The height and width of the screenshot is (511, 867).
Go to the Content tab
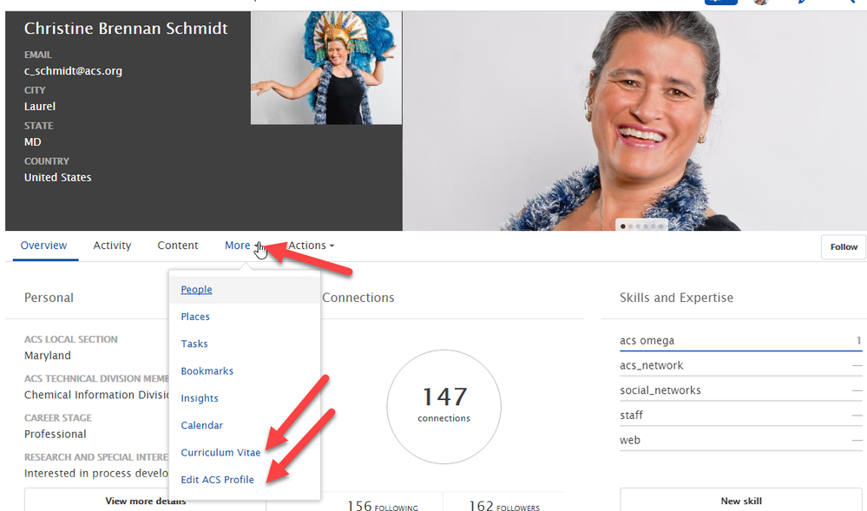point(178,246)
